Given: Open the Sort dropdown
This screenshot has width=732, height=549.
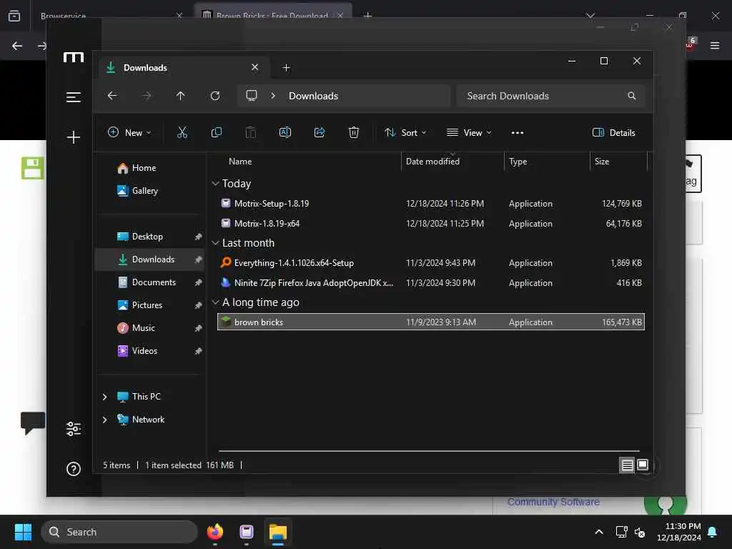Looking at the screenshot, I should (x=405, y=132).
